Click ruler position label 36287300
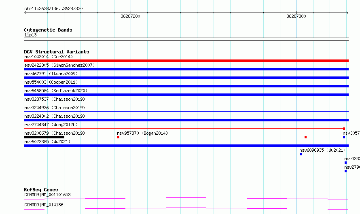The width and height of the screenshot is (360, 214). click(x=296, y=16)
